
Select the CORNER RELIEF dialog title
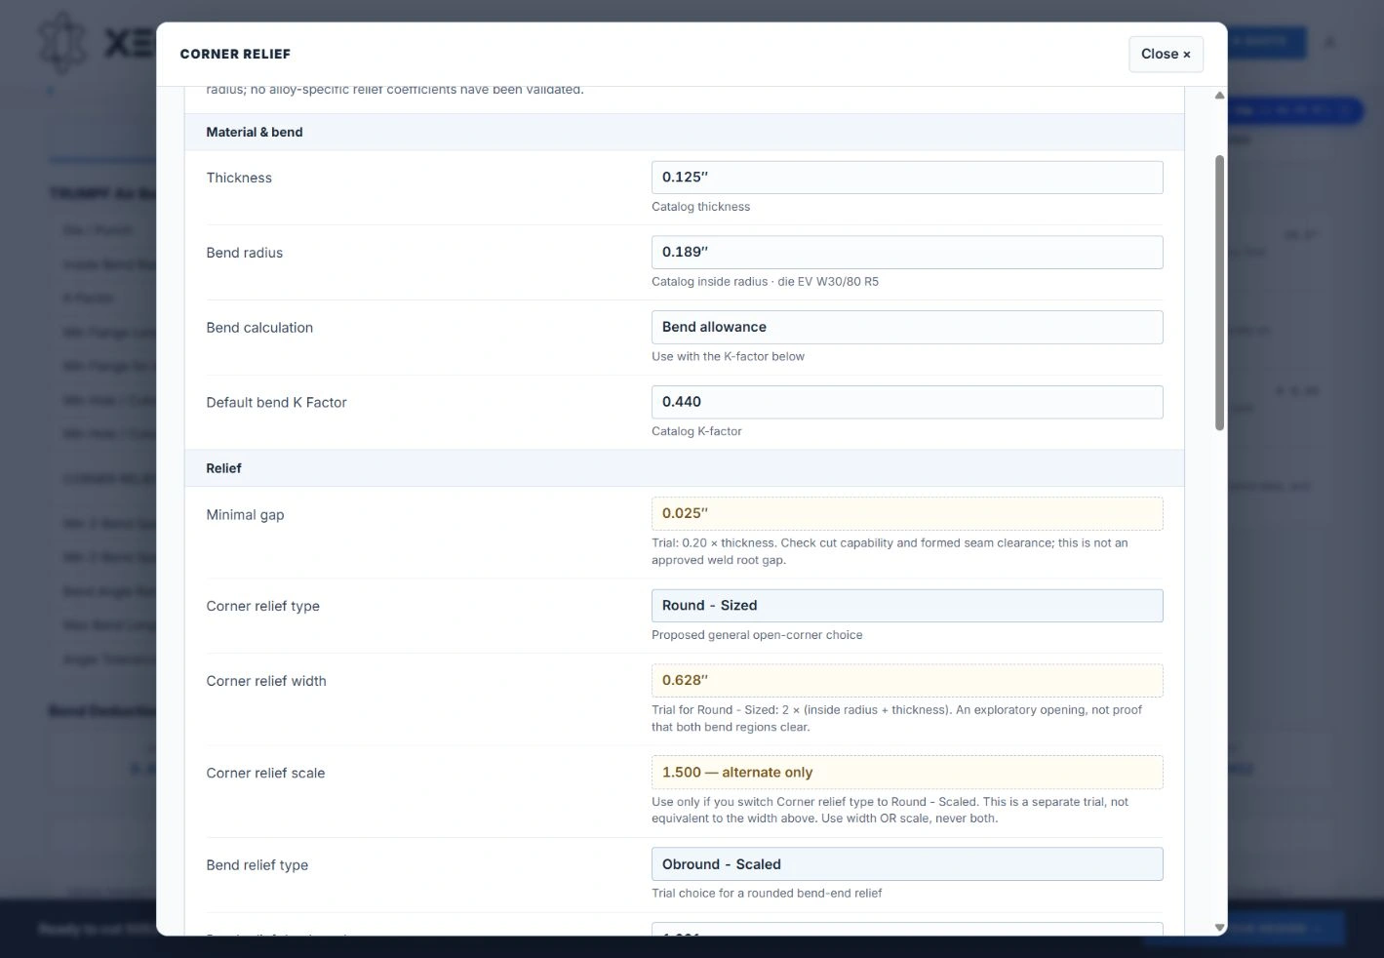point(235,54)
